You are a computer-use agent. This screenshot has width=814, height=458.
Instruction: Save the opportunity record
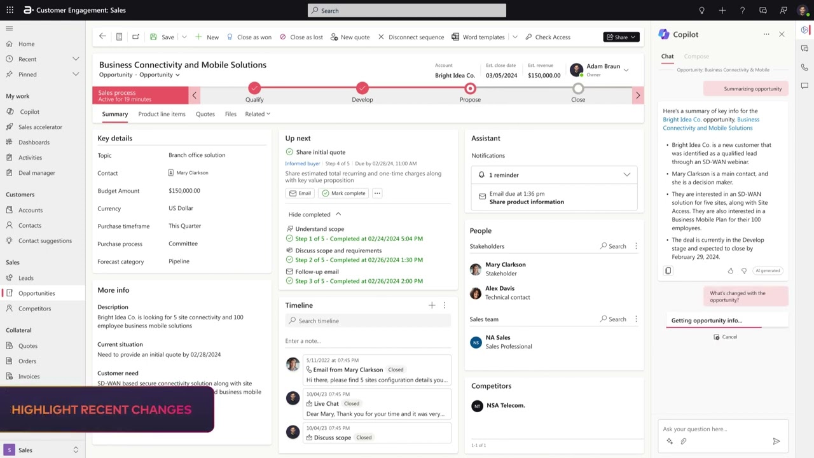tap(162, 37)
